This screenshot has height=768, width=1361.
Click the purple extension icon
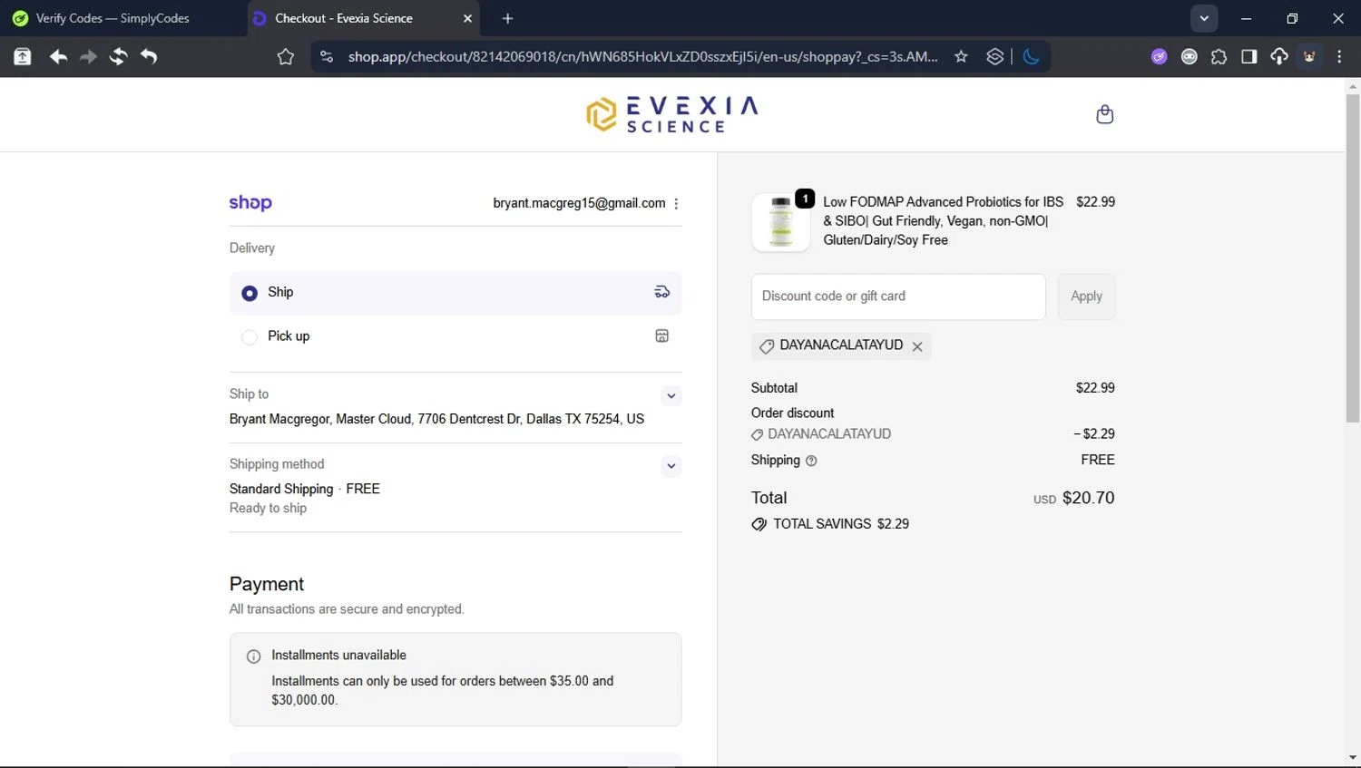tap(1159, 57)
